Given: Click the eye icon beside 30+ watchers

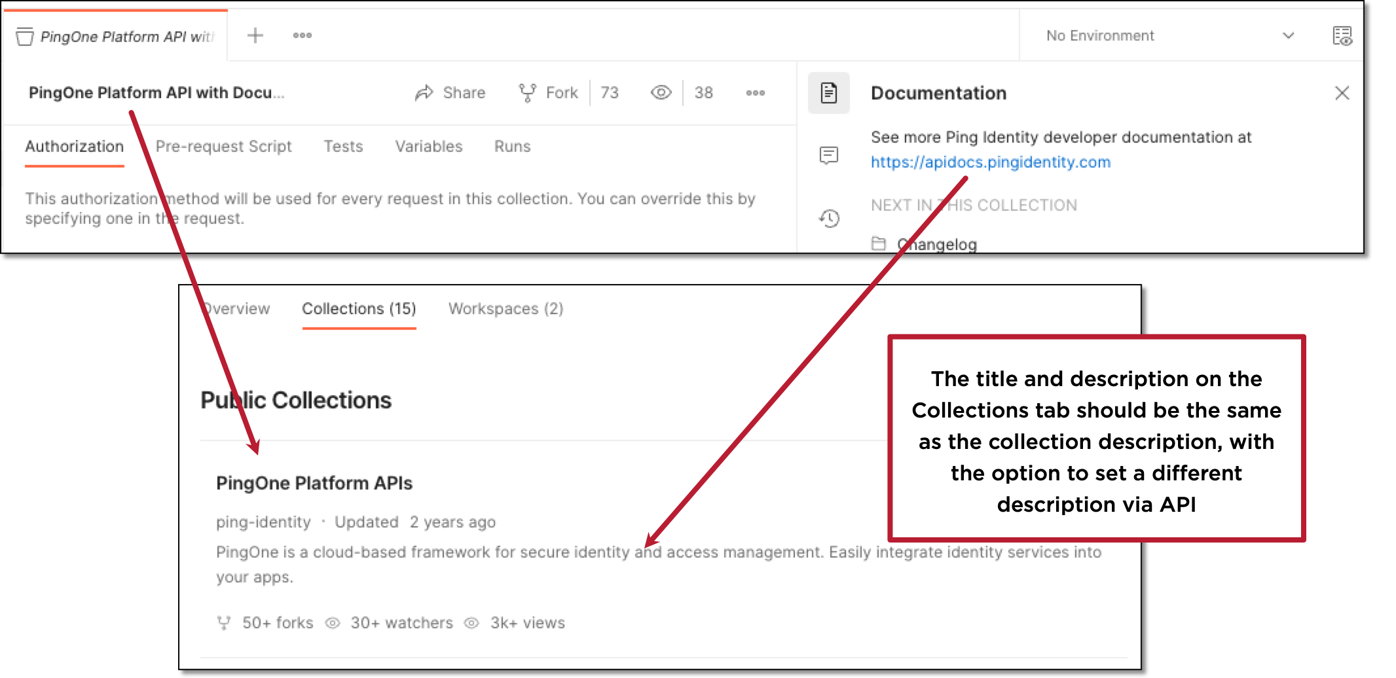Looking at the screenshot, I should (333, 622).
